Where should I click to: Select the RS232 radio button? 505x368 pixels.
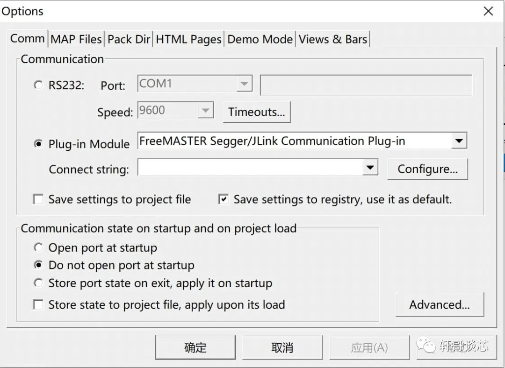point(38,85)
